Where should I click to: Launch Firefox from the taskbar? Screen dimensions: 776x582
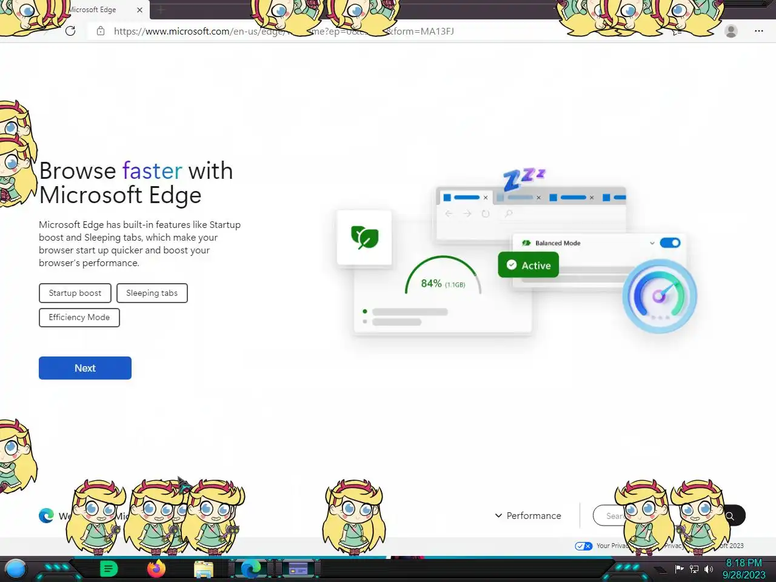pyautogui.click(x=156, y=569)
